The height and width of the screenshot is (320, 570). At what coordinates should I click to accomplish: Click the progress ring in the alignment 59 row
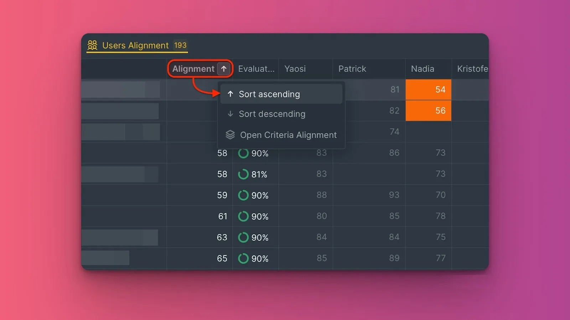click(x=243, y=195)
